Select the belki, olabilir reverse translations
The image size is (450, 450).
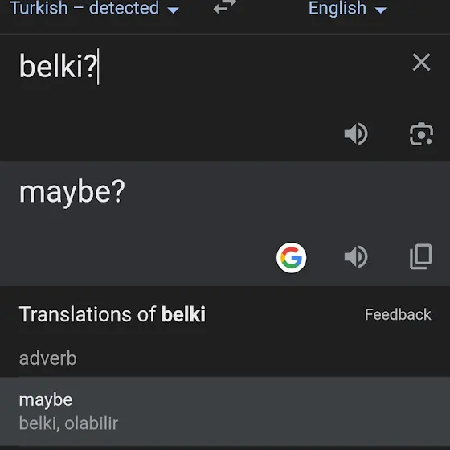pos(68,423)
